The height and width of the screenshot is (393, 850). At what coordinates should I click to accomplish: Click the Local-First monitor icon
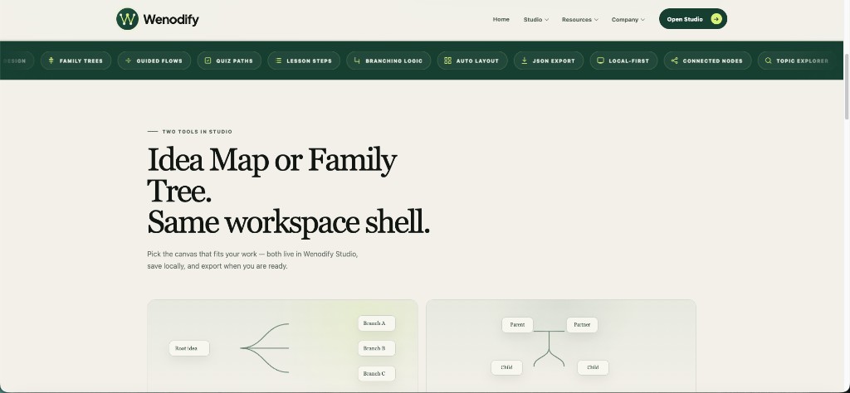pos(601,61)
